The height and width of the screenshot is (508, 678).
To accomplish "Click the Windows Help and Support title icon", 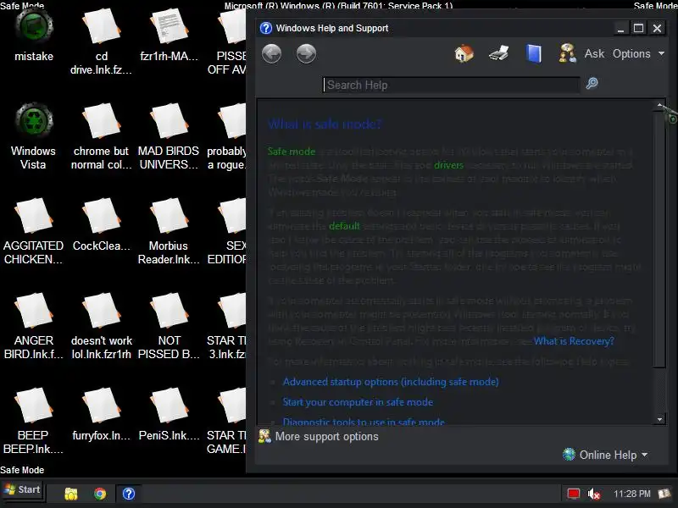I will click(x=265, y=28).
